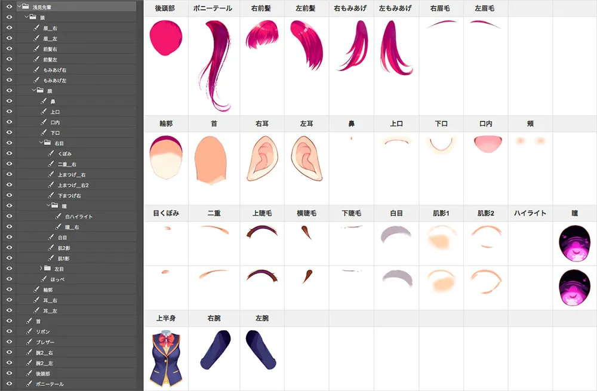
Task: Click the brush icon of the ポニーテール layer
Action: pos(29,384)
